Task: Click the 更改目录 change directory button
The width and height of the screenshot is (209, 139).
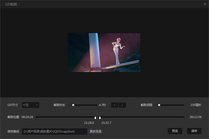Action: 96,131
